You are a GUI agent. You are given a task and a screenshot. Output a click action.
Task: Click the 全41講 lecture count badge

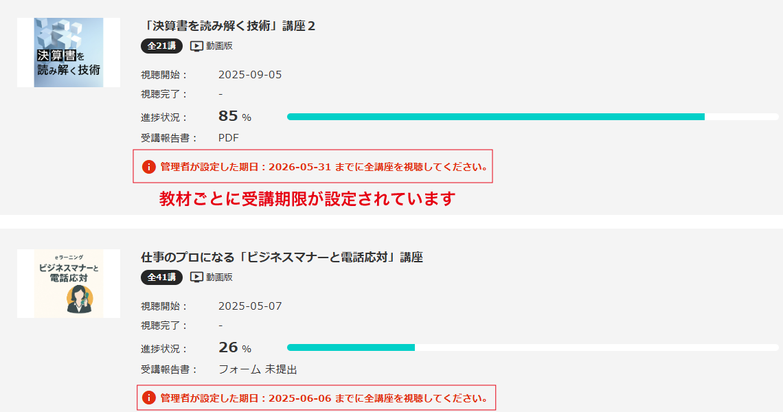pyautogui.click(x=161, y=277)
